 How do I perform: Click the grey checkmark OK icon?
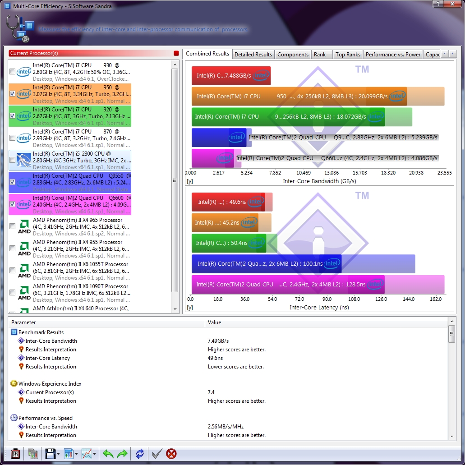tap(157, 453)
